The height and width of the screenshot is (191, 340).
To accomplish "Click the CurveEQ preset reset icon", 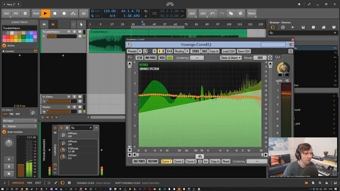I will (x=145, y=51).
